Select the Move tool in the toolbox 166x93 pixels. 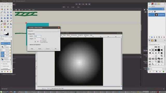11,12
